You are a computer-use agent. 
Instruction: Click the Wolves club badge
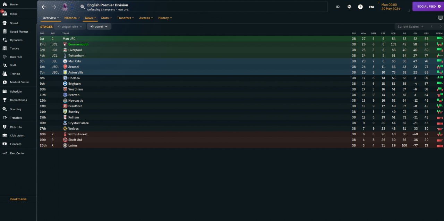[65, 129]
